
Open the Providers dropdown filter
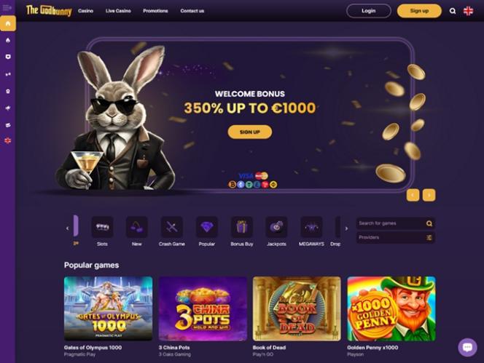pos(395,237)
